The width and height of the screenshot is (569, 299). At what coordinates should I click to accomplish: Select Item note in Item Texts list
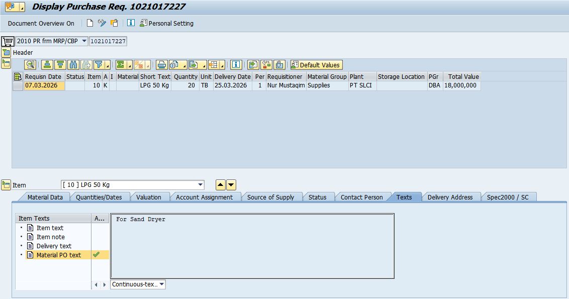[x=50, y=237]
